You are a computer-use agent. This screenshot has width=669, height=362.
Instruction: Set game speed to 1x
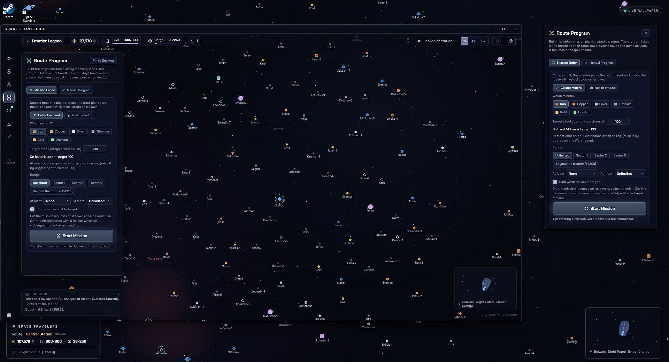[464, 41]
